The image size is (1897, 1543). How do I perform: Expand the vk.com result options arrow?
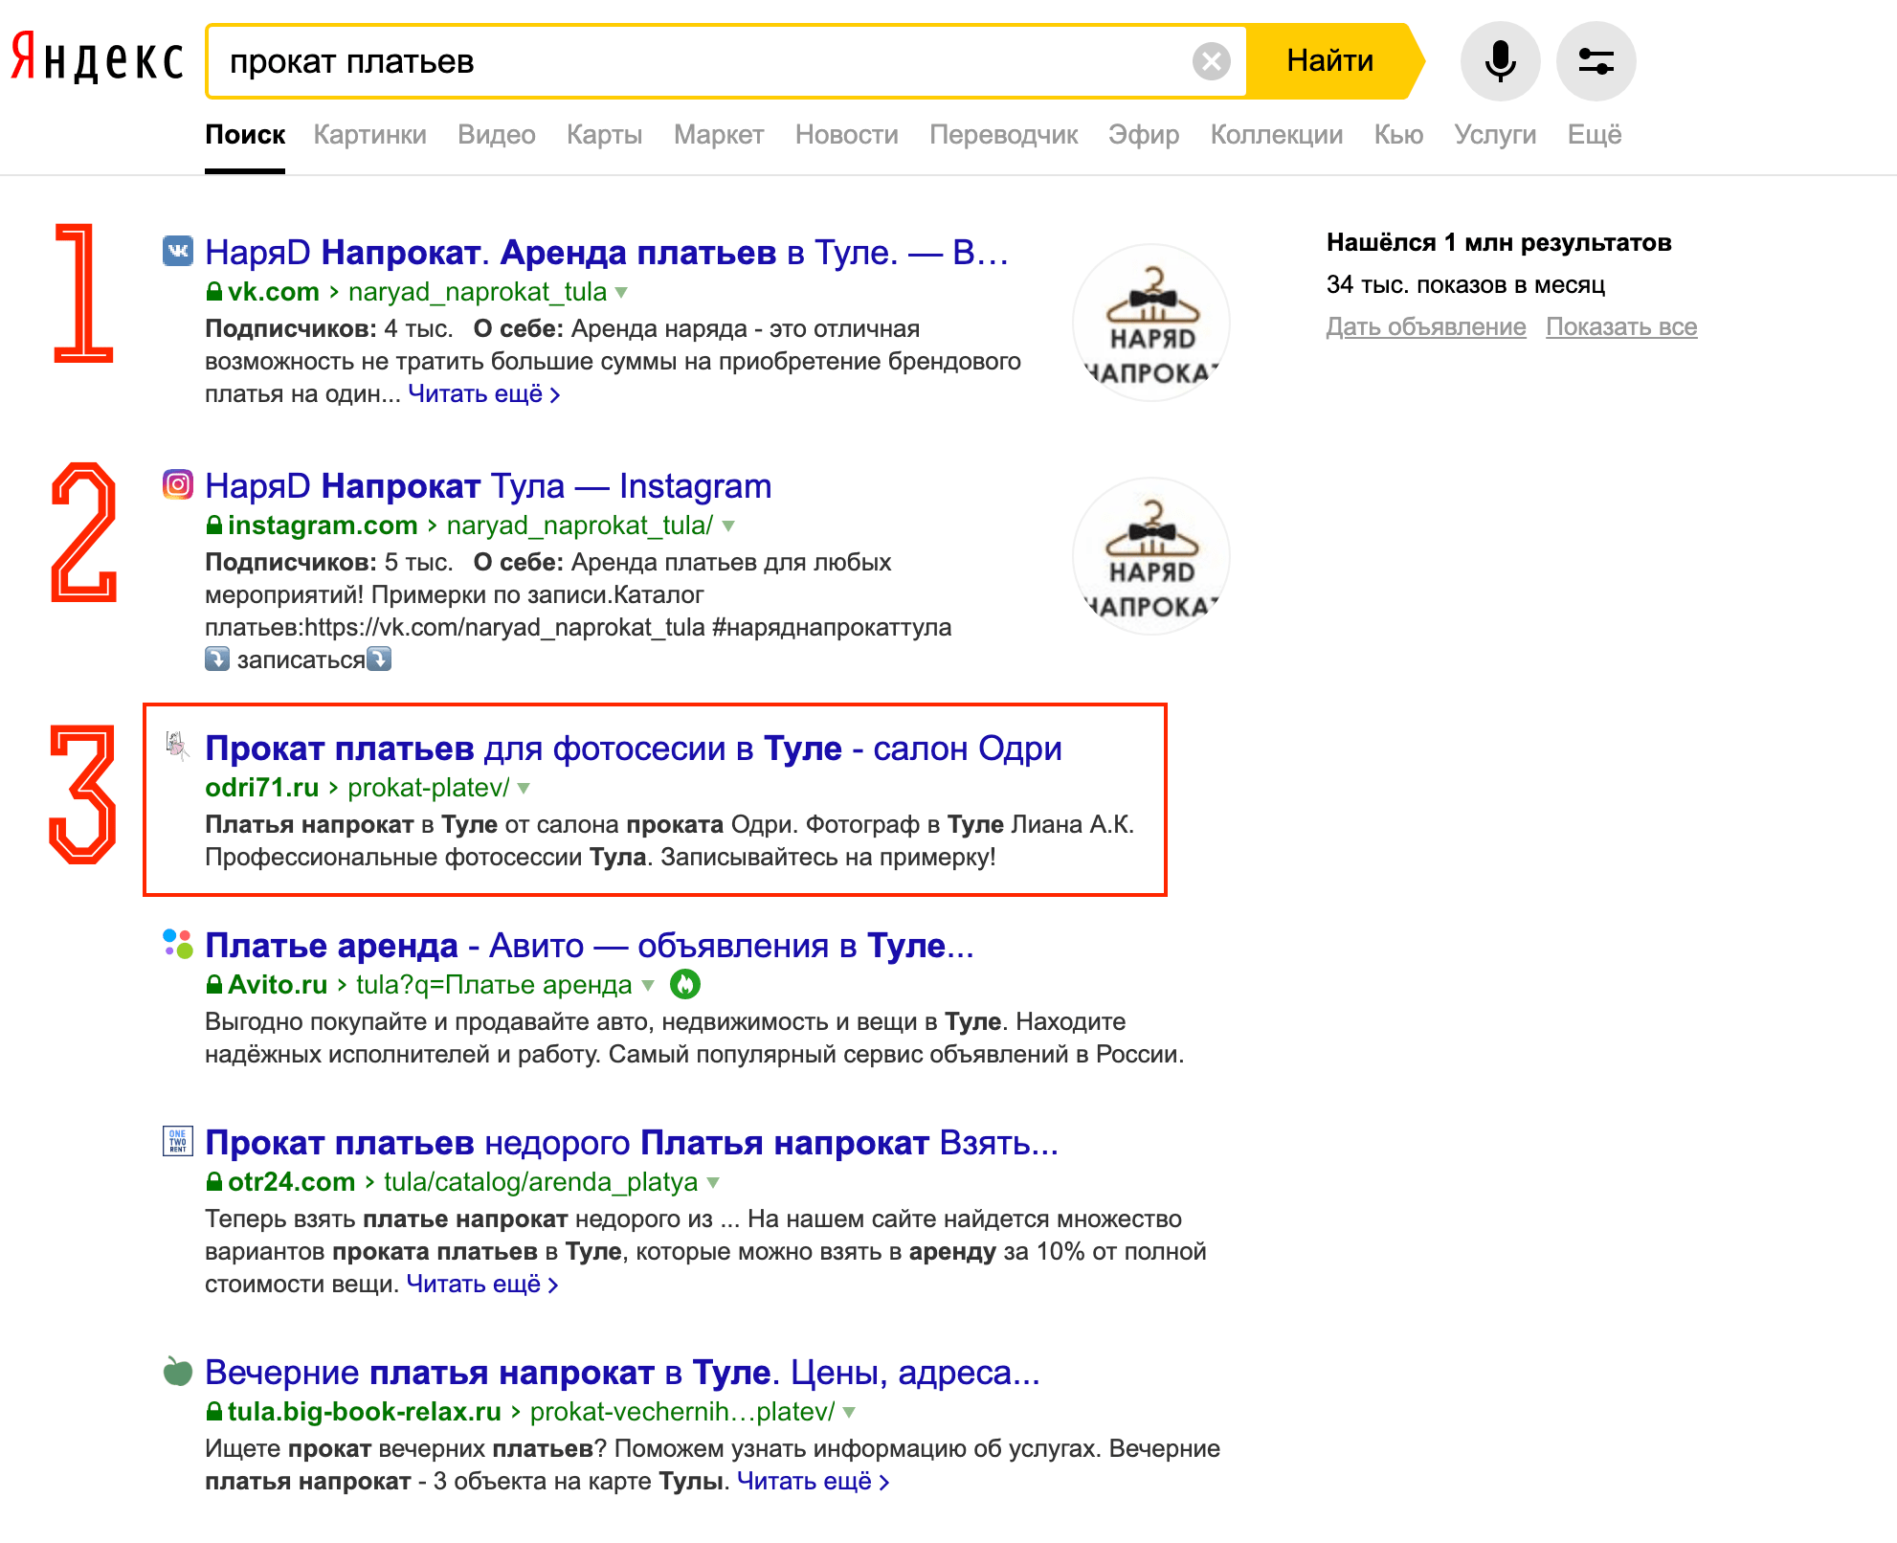pyautogui.click(x=621, y=292)
